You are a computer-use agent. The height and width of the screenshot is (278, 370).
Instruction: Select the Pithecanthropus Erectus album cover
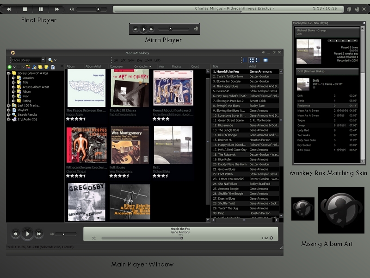coord(86,145)
